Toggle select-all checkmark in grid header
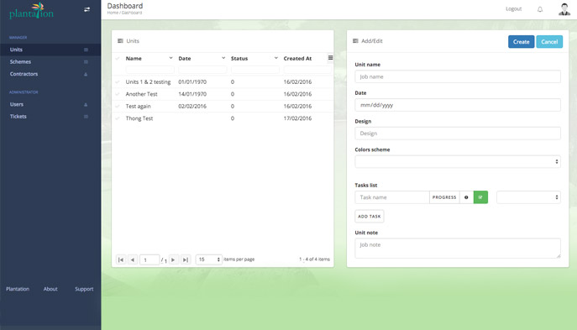The image size is (577, 330). [118, 59]
